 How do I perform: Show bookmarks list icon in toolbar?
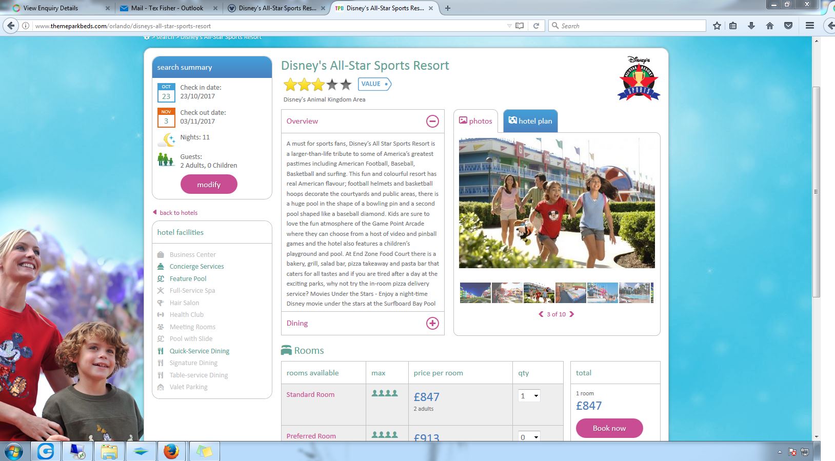pos(733,26)
